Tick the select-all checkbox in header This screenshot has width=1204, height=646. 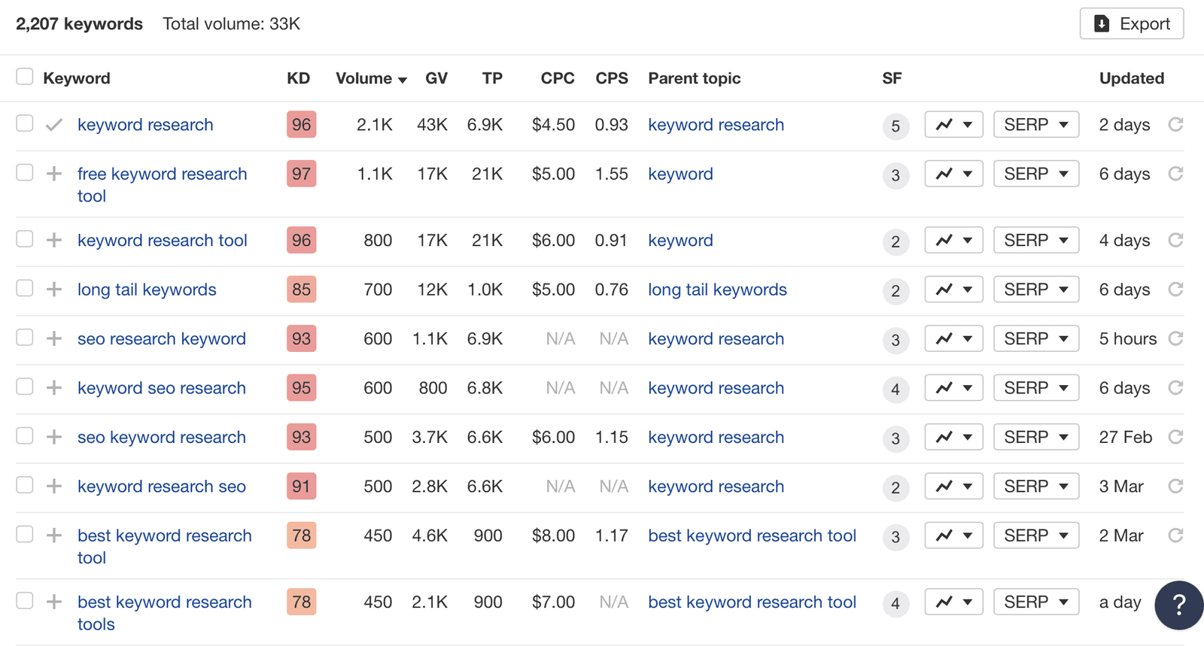pyautogui.click(x=25, y=77)
